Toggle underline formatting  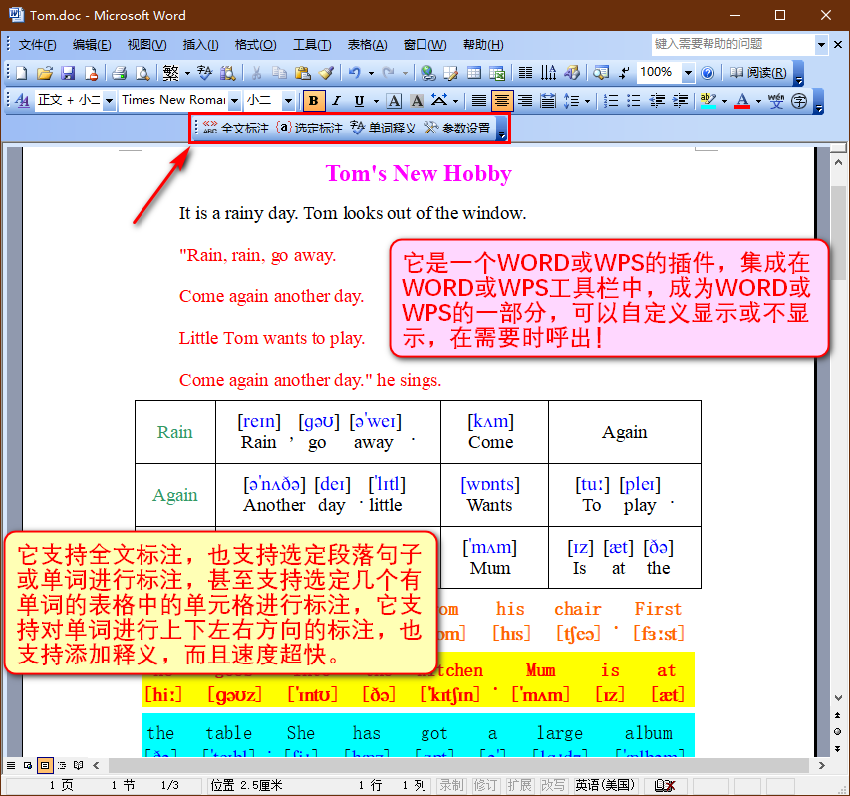point(359,101)
